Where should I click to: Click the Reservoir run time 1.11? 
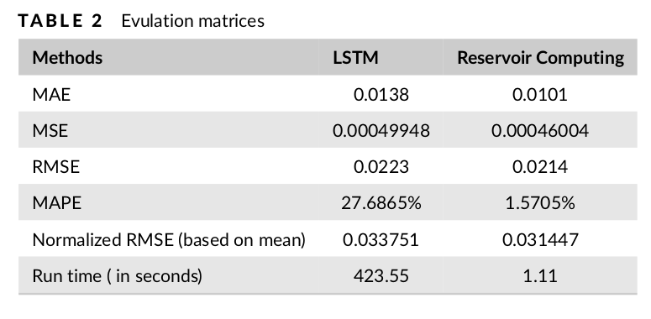540,276
